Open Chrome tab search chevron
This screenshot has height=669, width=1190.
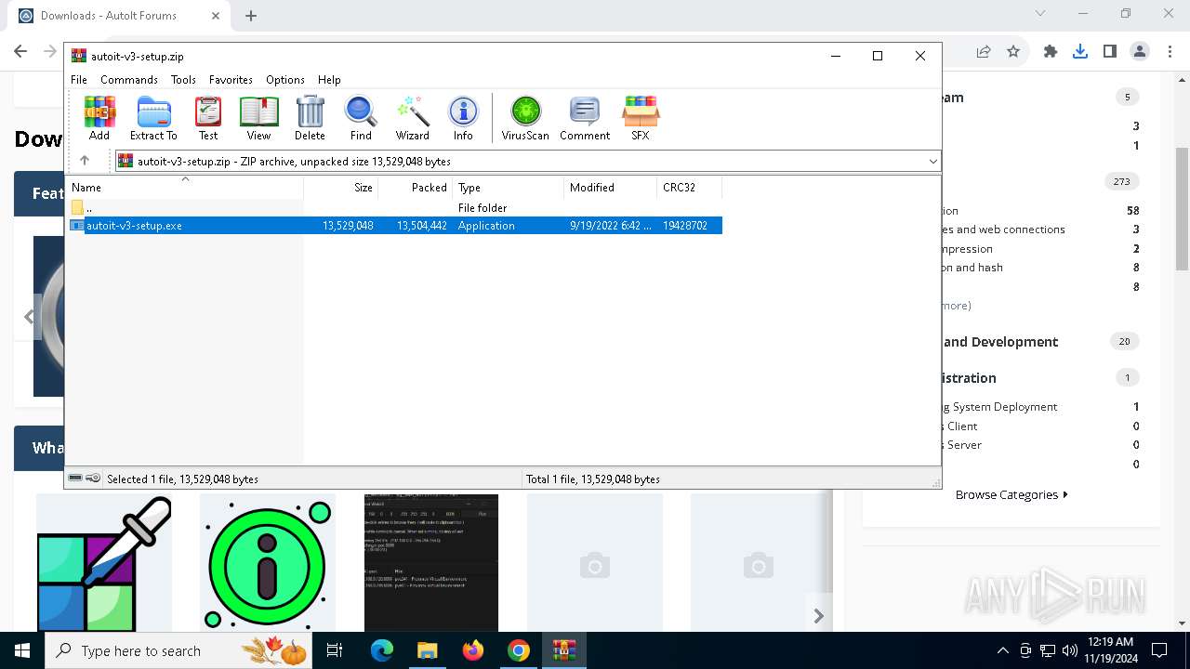[x=1040, y=14]
